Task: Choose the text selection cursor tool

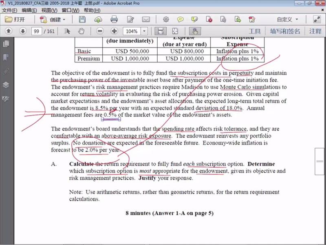Action: click(x=67, y=31)
